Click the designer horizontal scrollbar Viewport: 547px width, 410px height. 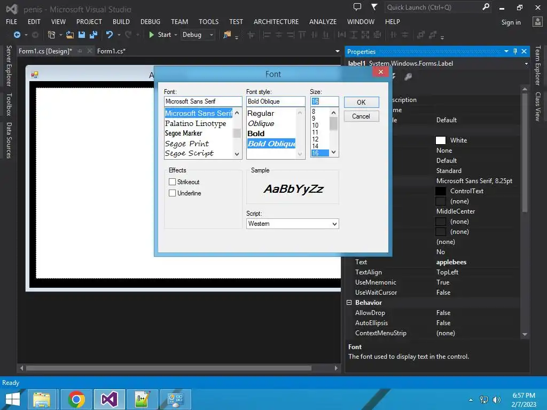pyautogui.click(x=168, y=368)
